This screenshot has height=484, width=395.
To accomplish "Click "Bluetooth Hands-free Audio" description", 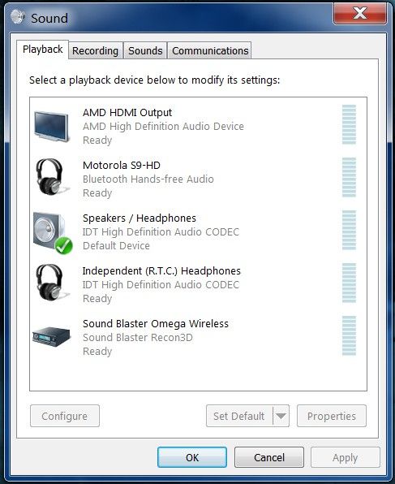I will click(148, 179).
